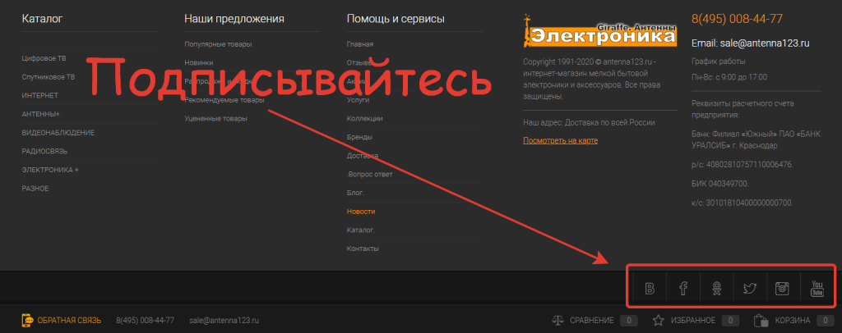Click the Электроника giraffe logo

(600, 33)
